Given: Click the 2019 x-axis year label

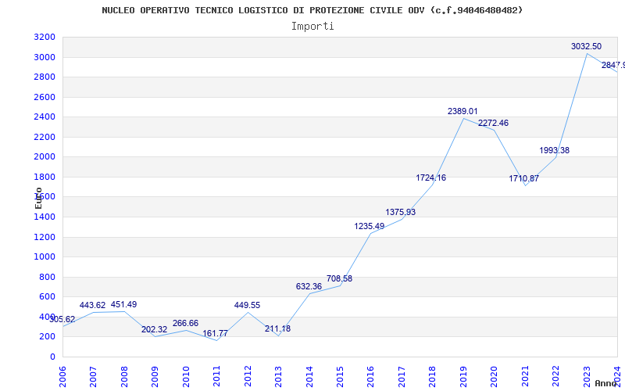Looking at the screenshot, I should point(463,377).
